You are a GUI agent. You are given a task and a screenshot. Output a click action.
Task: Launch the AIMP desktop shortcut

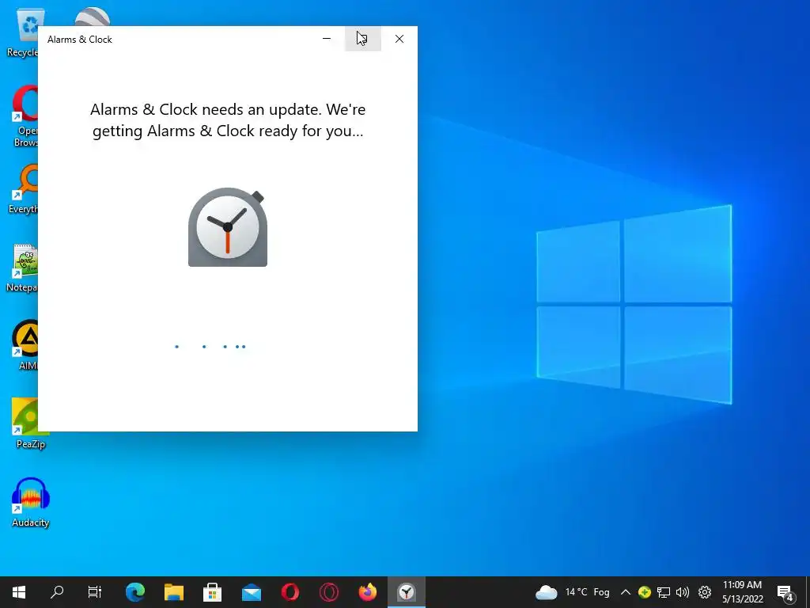[x=26, y=345]
